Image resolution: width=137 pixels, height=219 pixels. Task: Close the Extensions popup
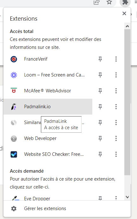point(124,14)
